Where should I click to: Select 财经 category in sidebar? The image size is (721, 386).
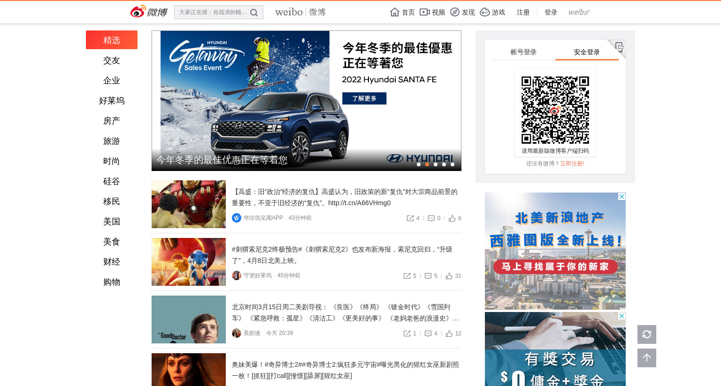pos(112,262)
